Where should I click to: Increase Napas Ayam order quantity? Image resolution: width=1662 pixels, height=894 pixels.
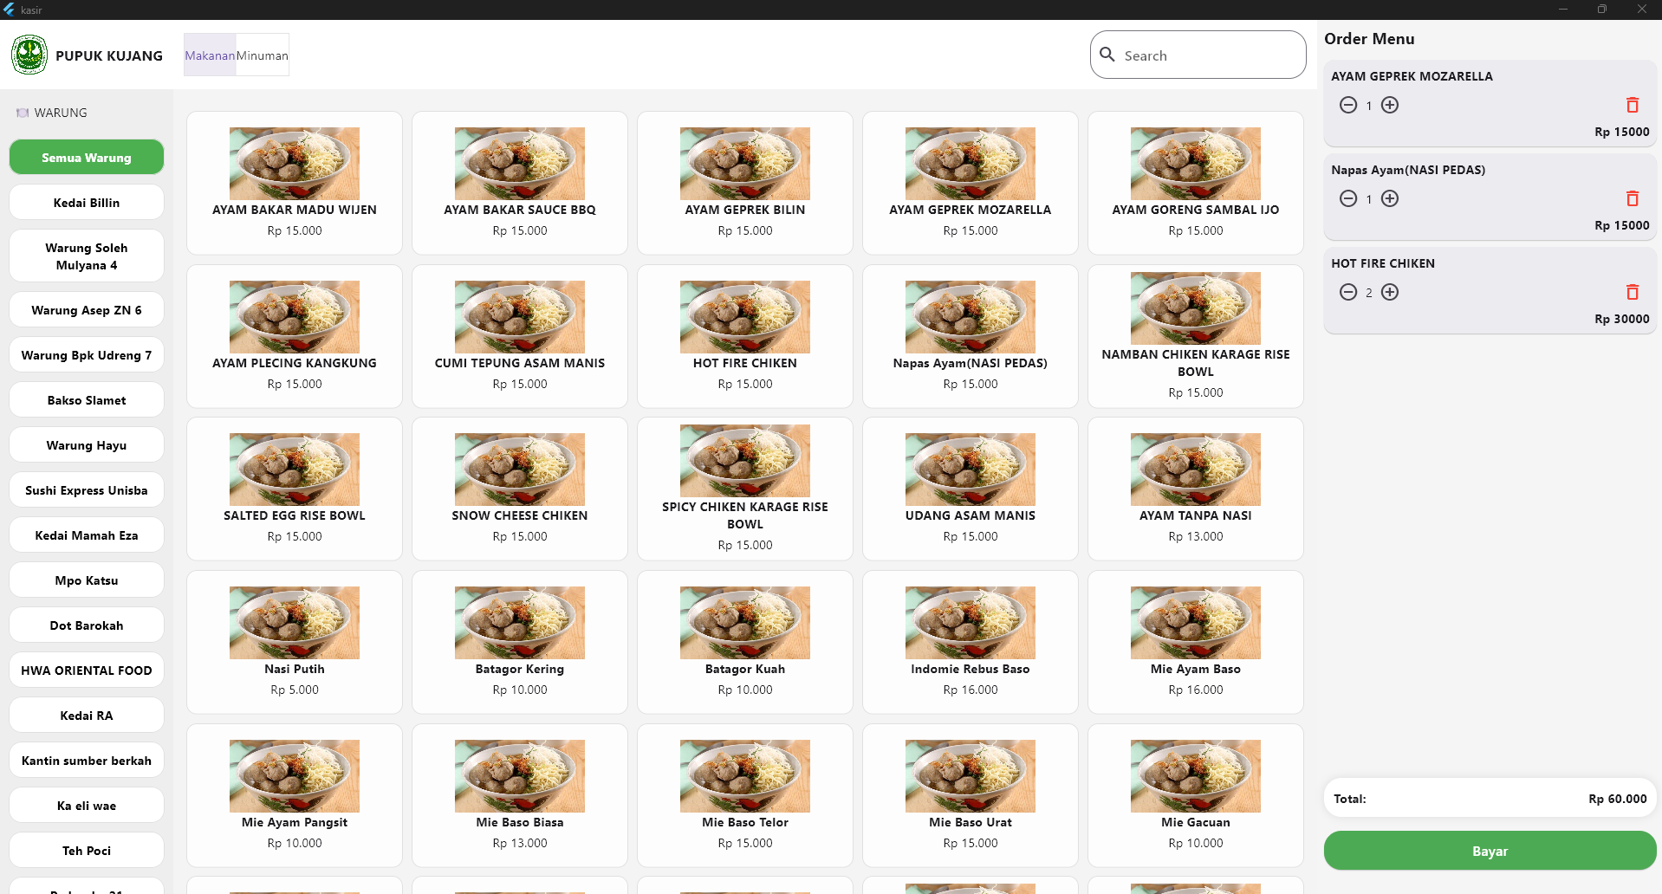click(x=1390, y=198)
